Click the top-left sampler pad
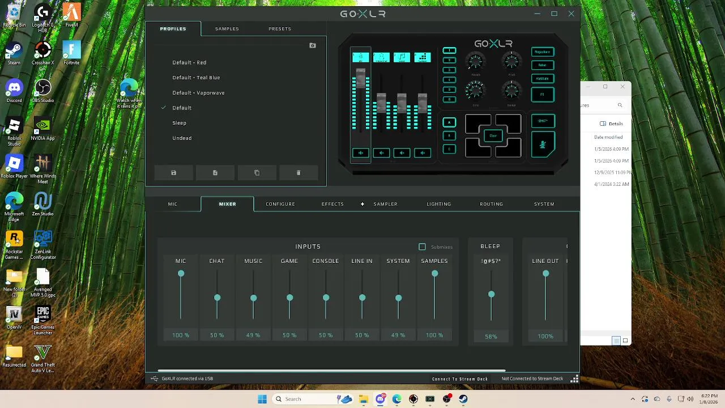Screen dimensions: 725x408 (477, 123)
